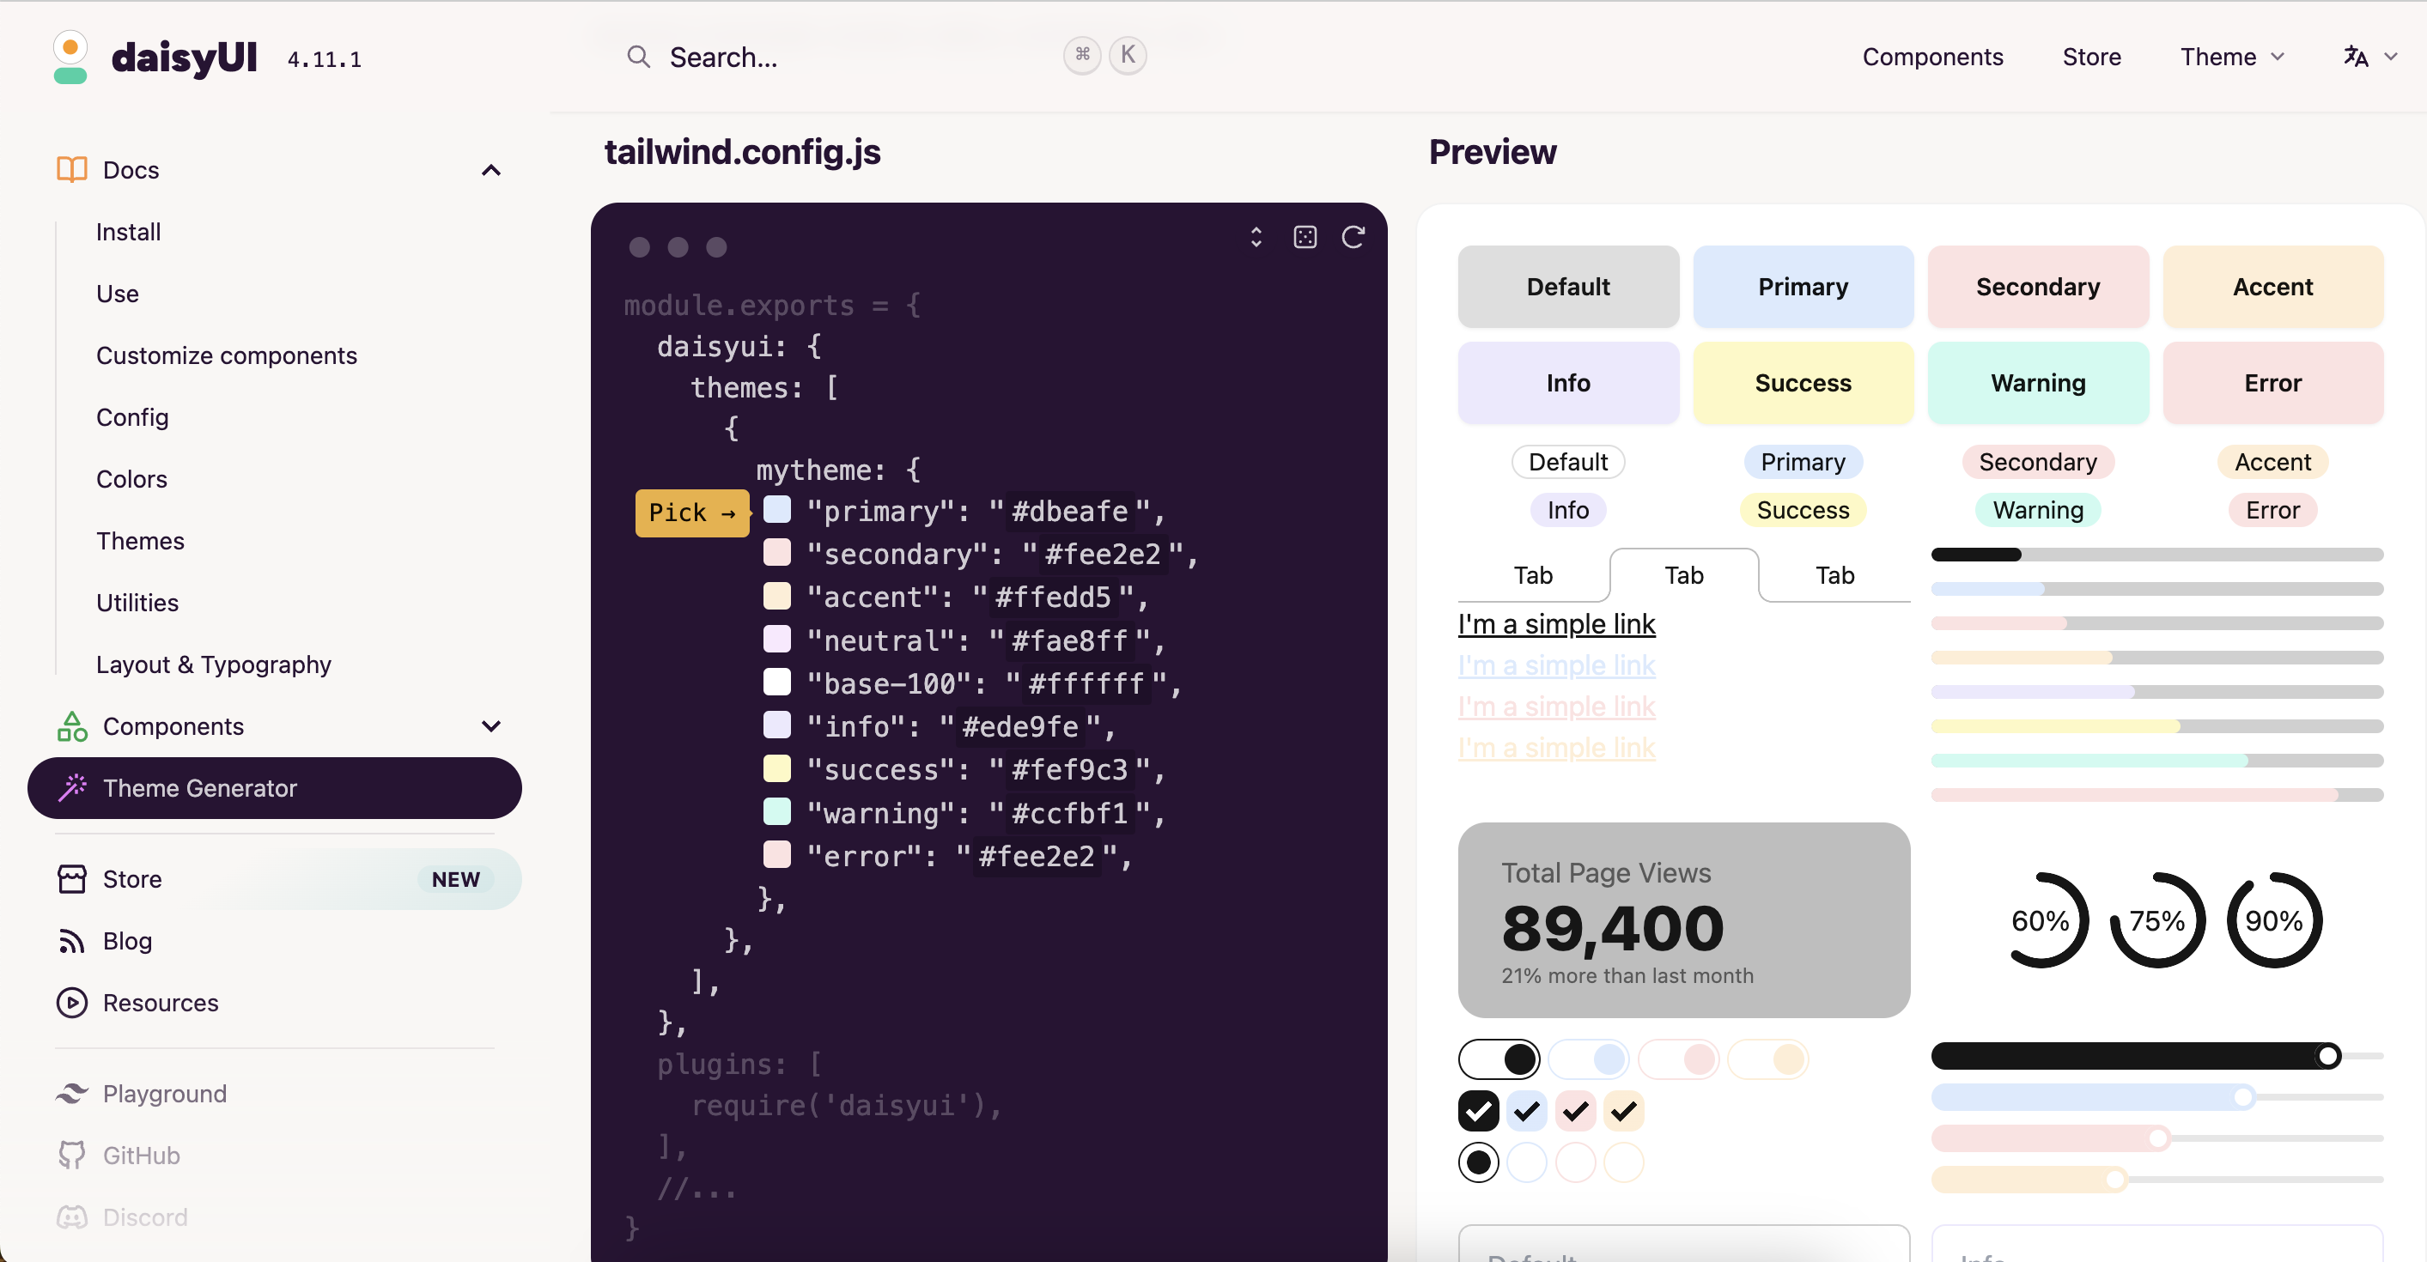
Task: Select the Theme Generator magic wand icon
Action: coord(72,788)
